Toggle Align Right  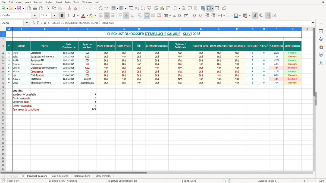113,16
